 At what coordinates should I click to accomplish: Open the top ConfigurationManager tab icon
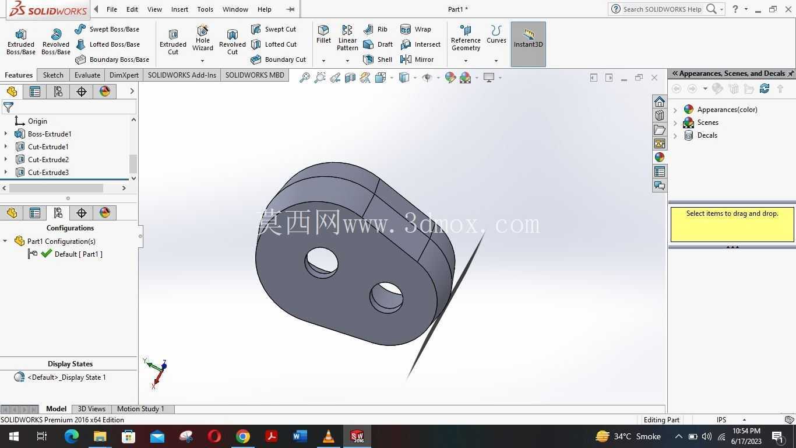tap(58, 92)
